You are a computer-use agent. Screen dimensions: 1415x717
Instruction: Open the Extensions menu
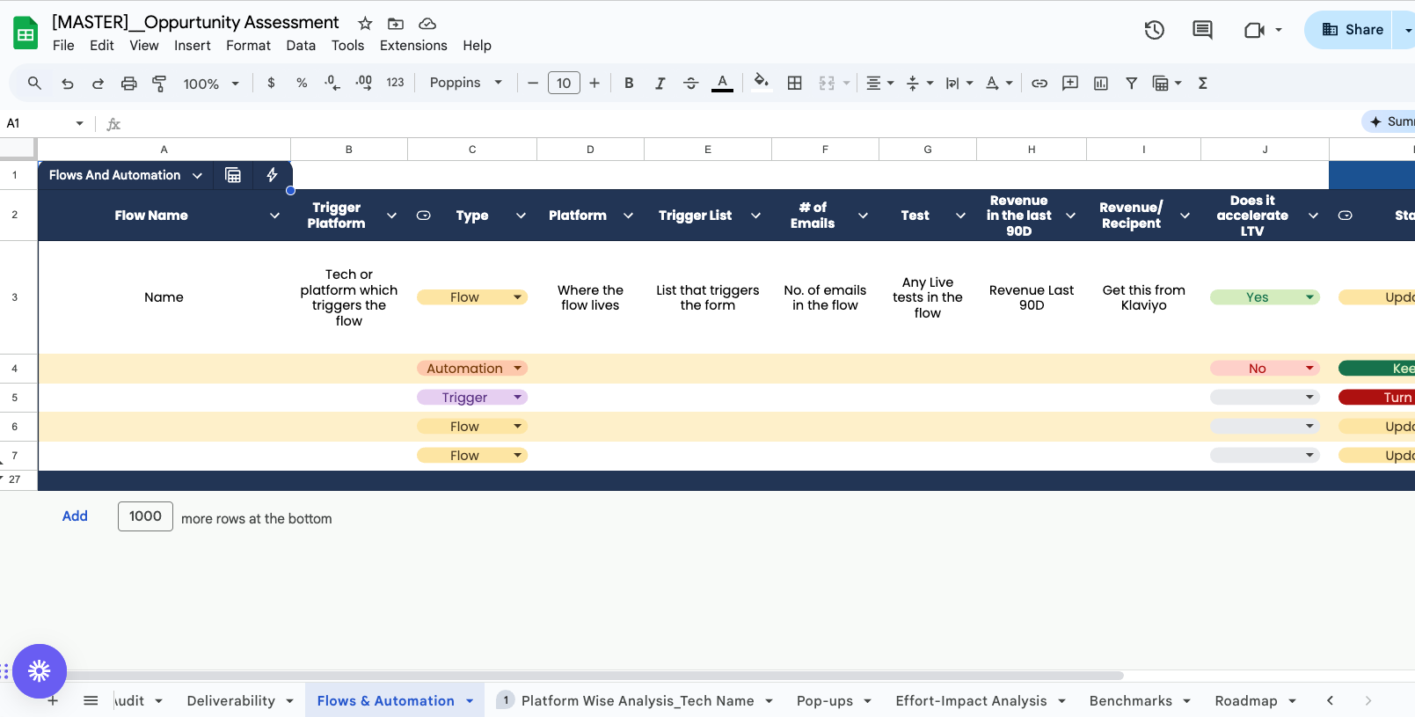pyautogui.click(x=413, y=46)
